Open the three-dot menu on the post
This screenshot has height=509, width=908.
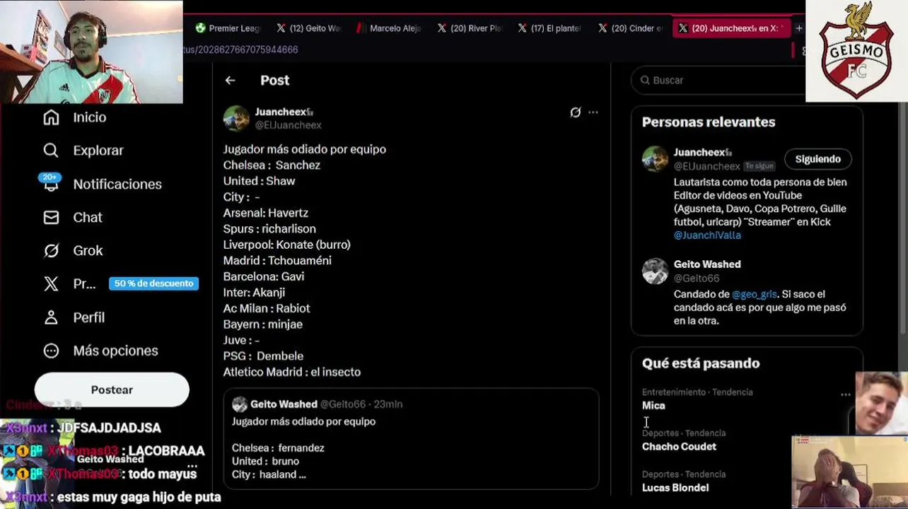[593, 112]
